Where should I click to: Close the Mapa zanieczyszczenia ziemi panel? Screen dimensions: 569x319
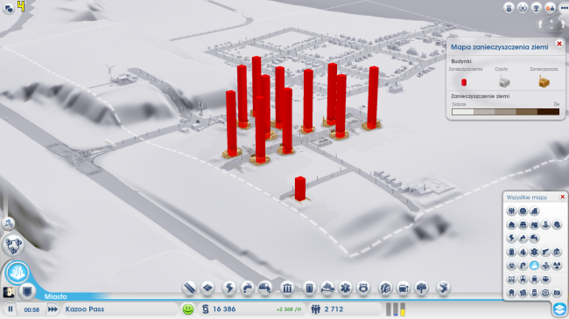[559, 44]
